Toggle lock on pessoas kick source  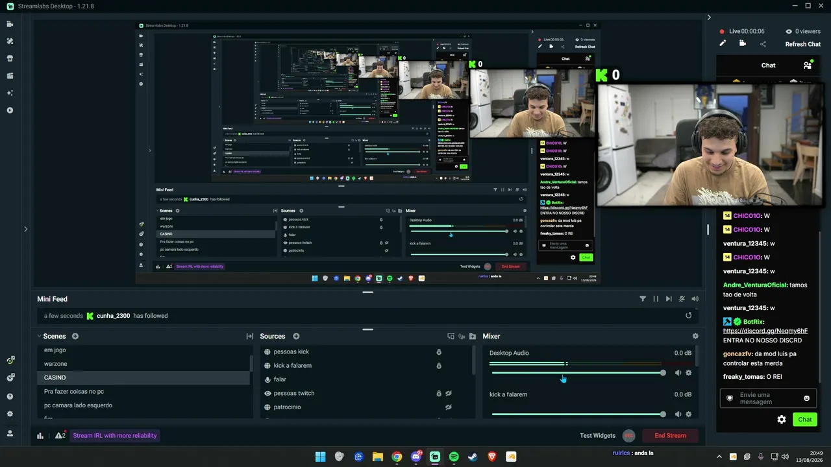(439, 352)
